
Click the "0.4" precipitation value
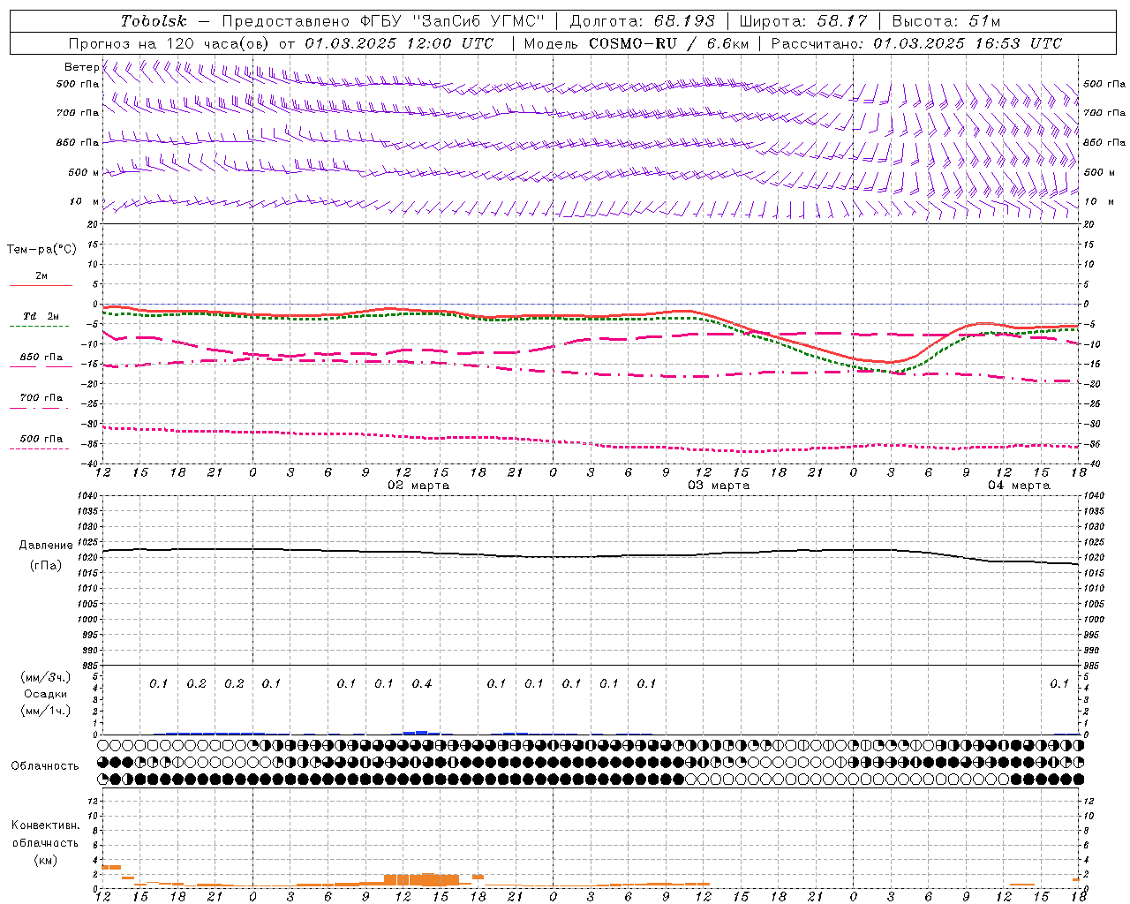pyautogui.click(x=422, y=683)
